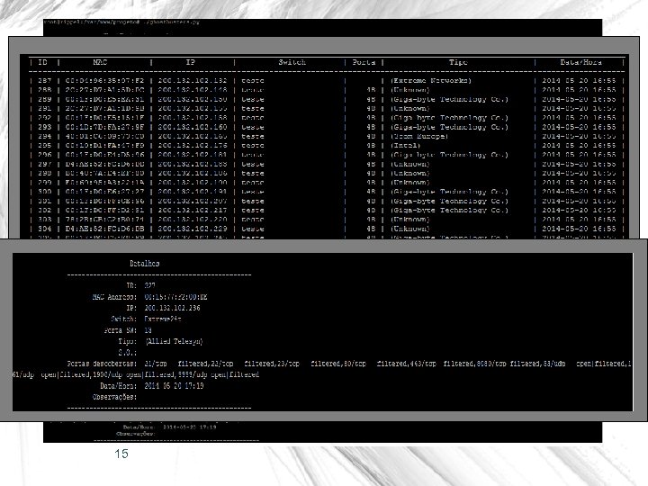648x486 pixels.
Task: Click the 'teste' switch value in row 302
Action: click(x=253, y=210)
